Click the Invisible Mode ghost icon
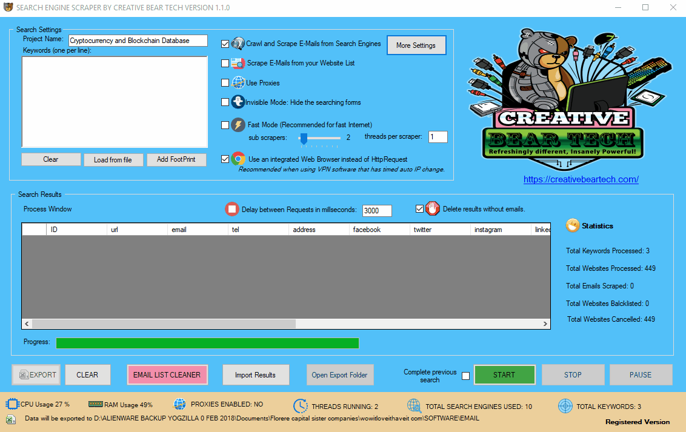The width and height of the screenshot is (686, 432). pyautogui.click(x=238, y=102)
